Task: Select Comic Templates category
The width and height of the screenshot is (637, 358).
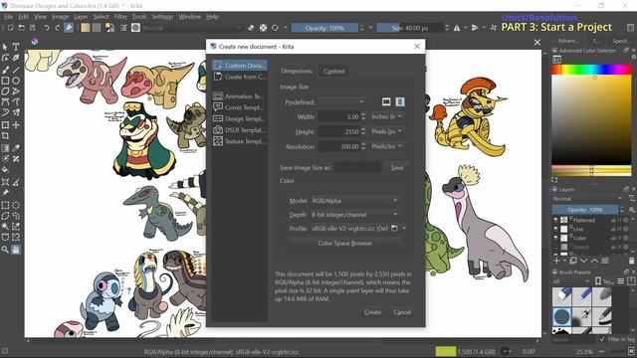Action: point(240,107)
